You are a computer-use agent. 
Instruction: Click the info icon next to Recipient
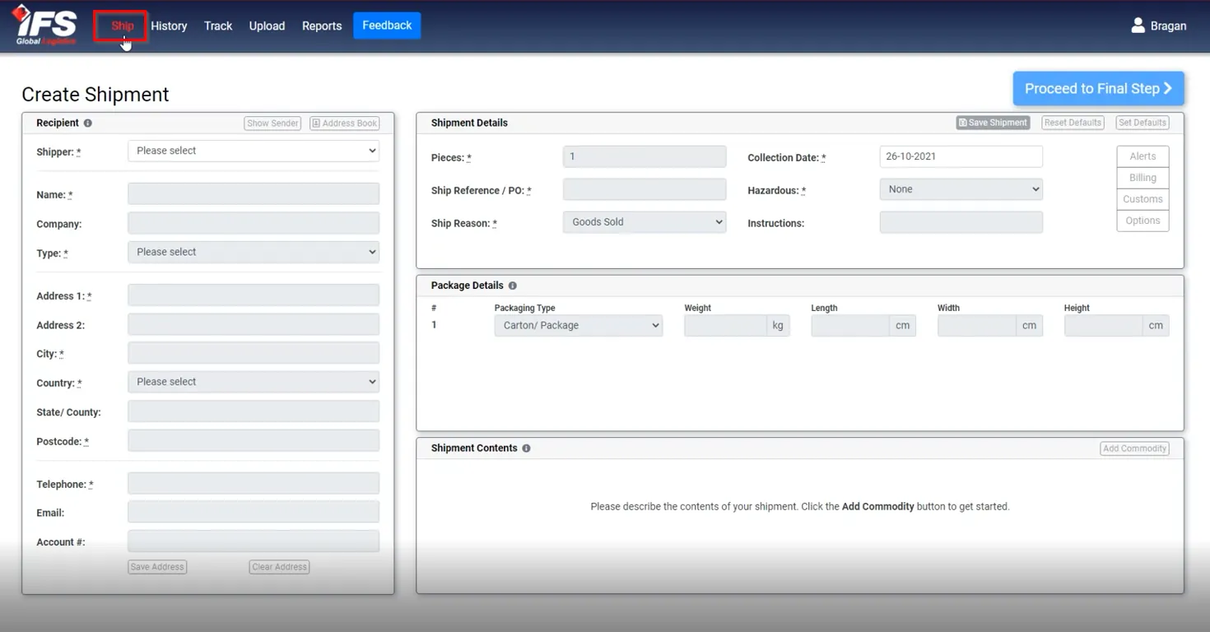[87, 123]
